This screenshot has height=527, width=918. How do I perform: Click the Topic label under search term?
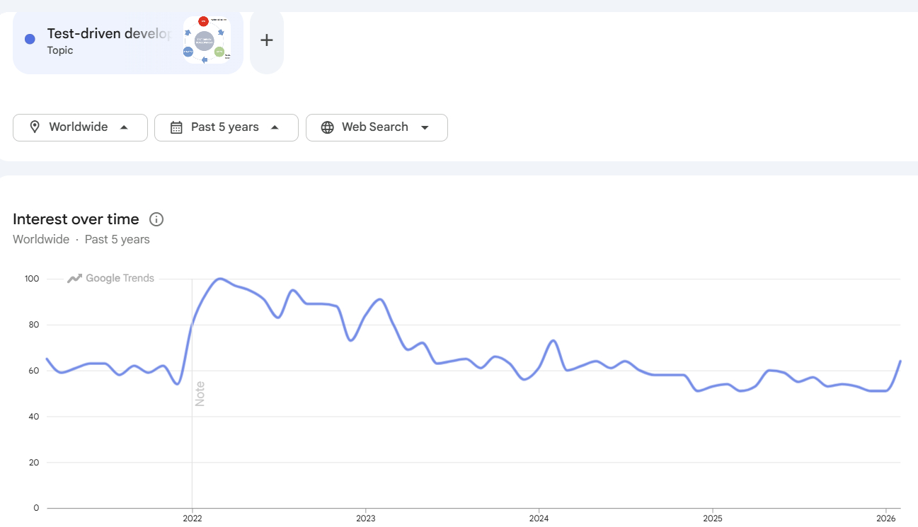click(x=60, y=50)
